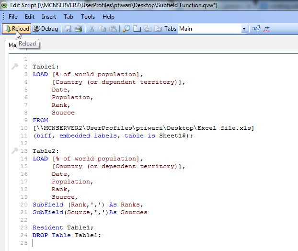
Task: Open the Help menu
Action: point(108,17)
